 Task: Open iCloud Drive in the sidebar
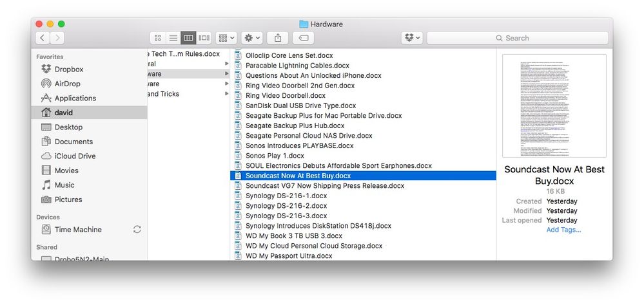[89, 156]
